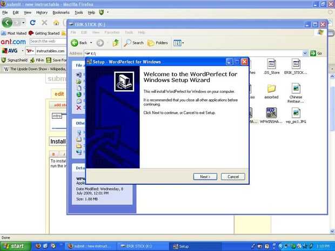Viewport: 335px width, 251px height.
Task: Click Save Form toolbar button
Action: tap(56, 60)
